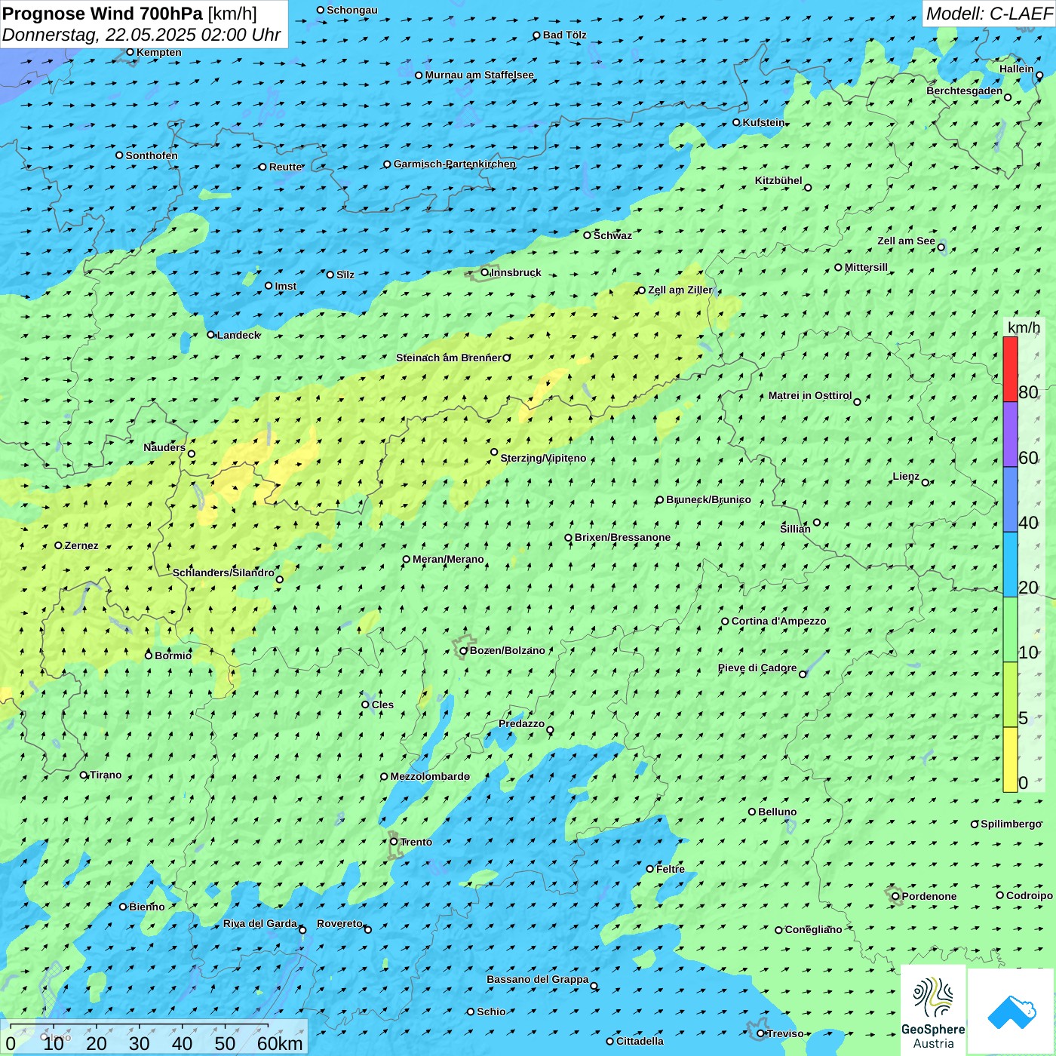
Task: Click the purple 60-80 km/h legend color
Action: pyautogui.click(x=1010, y=434)
